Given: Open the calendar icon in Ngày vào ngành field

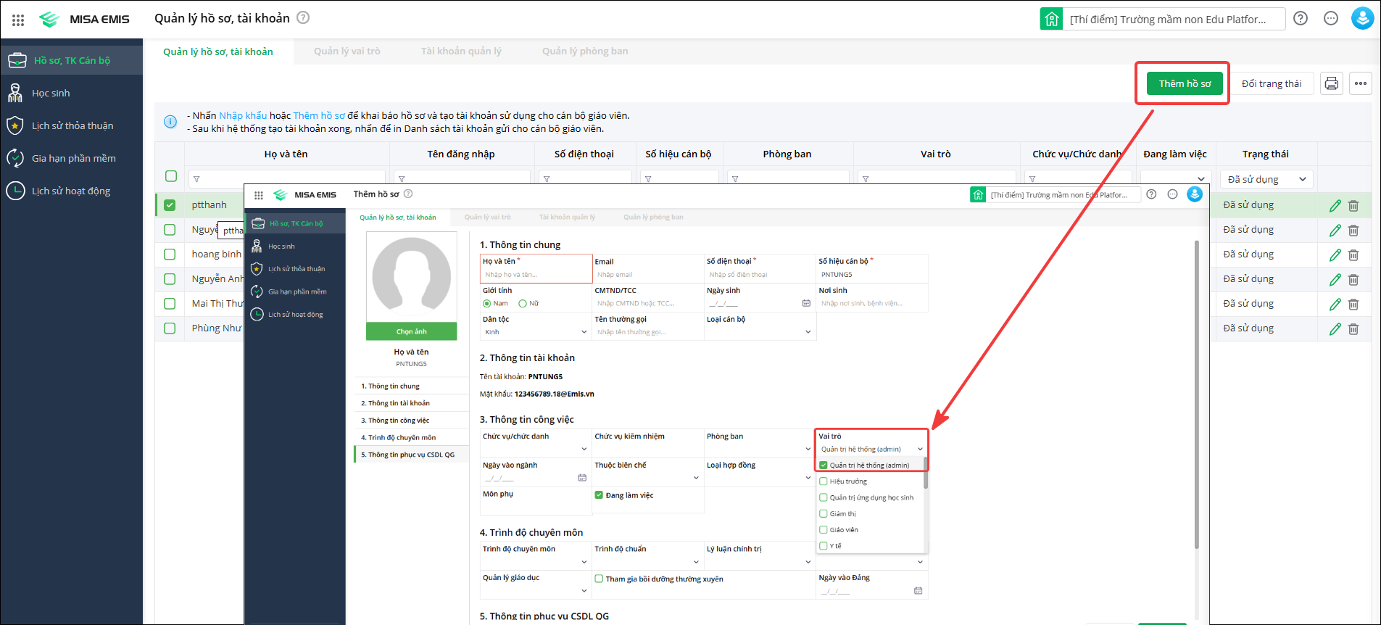Looking at the screenshot, I should [x=582, y=478].
